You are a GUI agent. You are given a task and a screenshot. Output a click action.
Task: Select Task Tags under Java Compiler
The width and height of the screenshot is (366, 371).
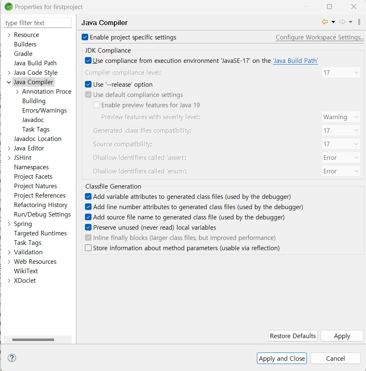pyautogui.click(x=36, y=129)
